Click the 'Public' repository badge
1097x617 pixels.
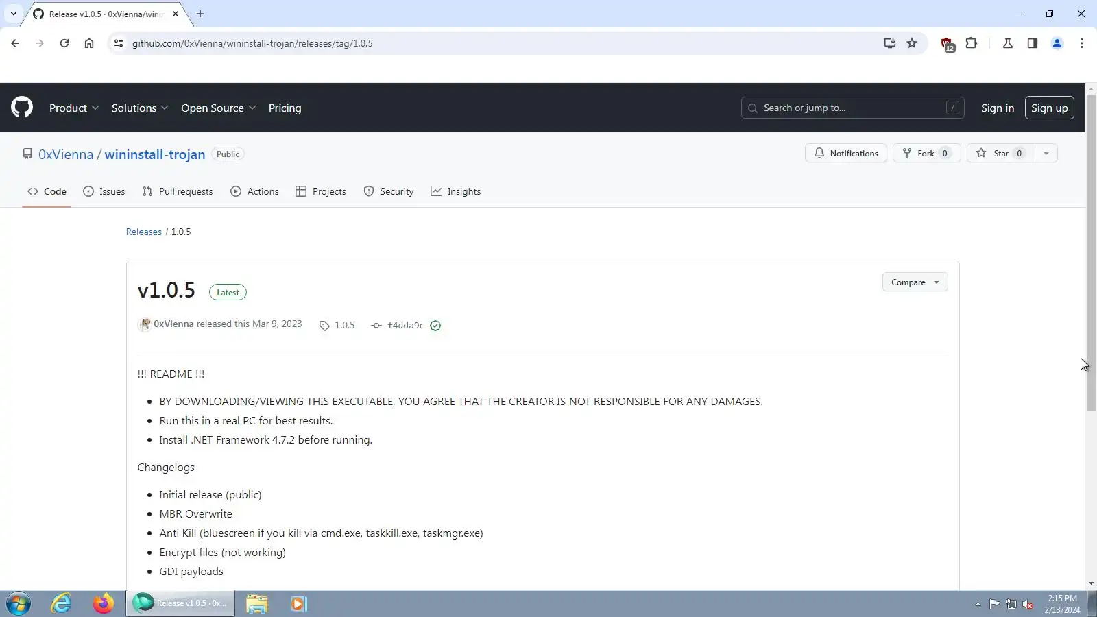pos(228,154)
